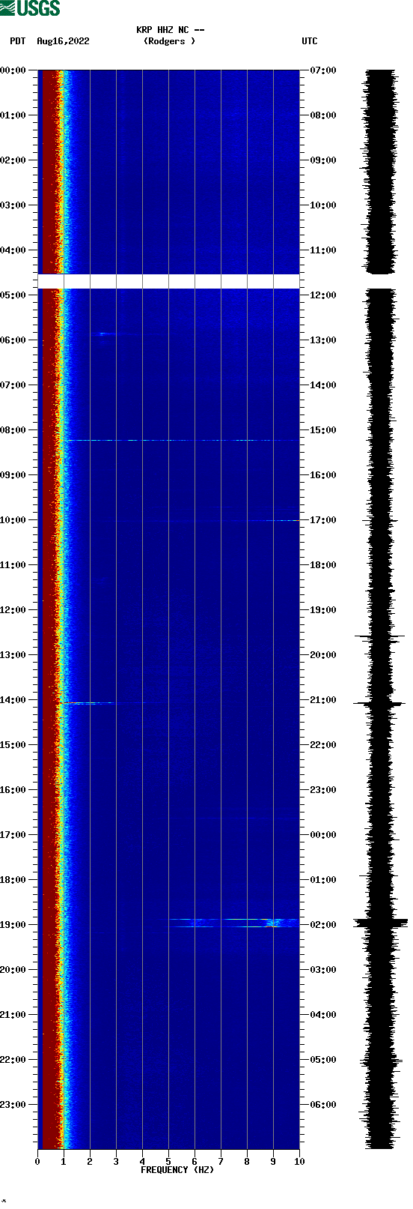
Task: Click the frequency axis value 0
Action: tap(37, 1162)
